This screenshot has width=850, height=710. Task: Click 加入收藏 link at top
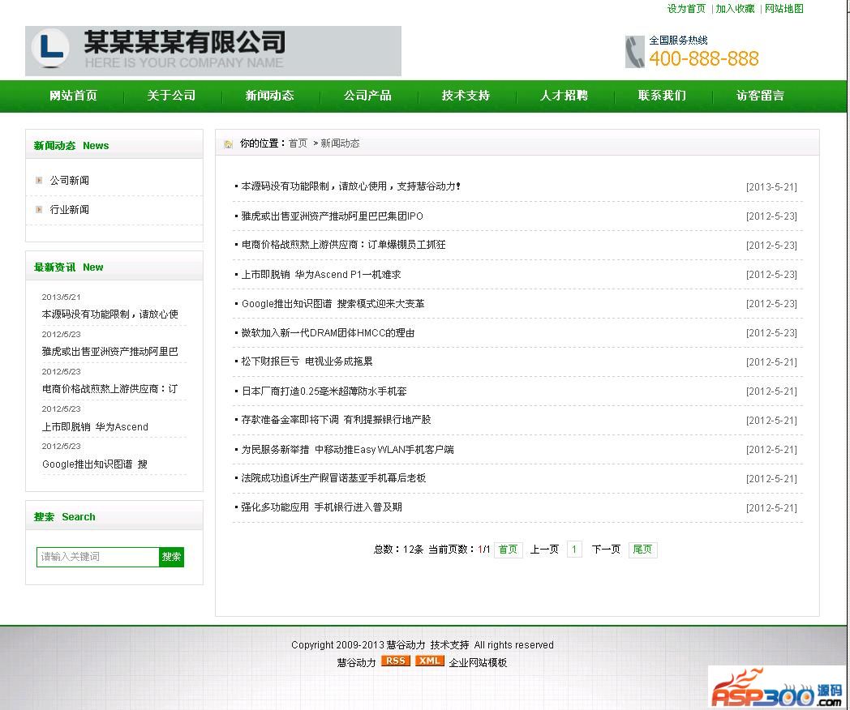735,9
